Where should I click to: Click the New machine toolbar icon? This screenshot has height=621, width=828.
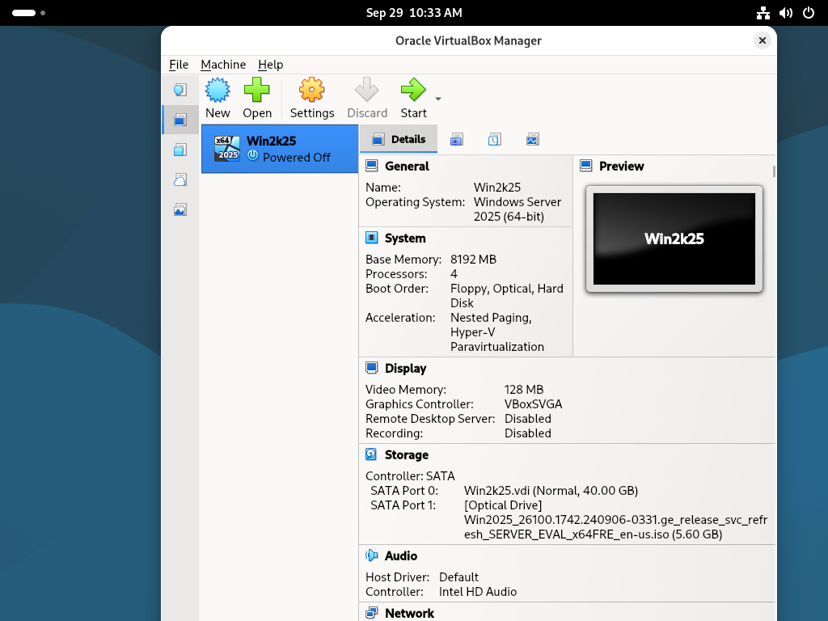pyautogui.click(x=218, y=91)
